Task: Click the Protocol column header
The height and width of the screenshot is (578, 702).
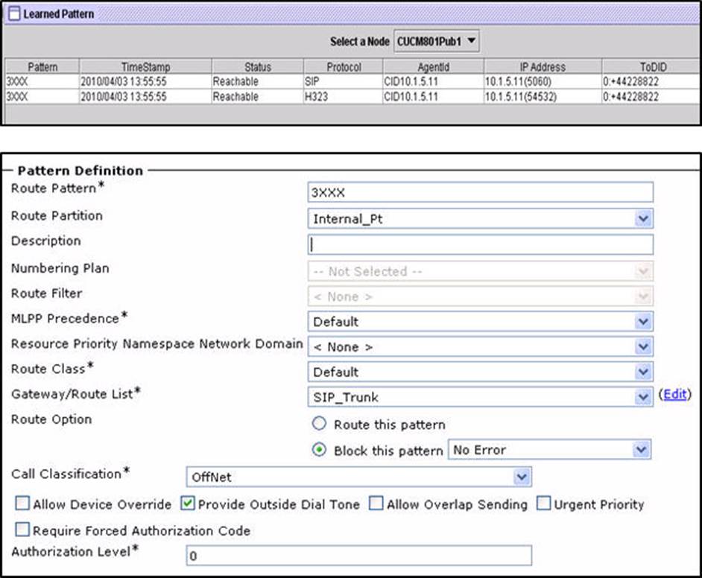Action: pos(343,67)
